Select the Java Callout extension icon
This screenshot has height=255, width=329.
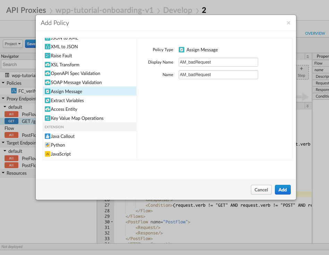[48, 136]
